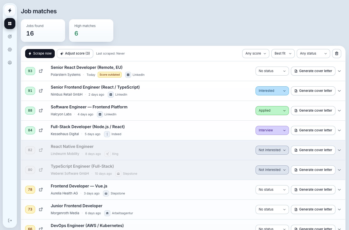
Task: Open the Best fit sort dropdown
Action: coord(283,54)
